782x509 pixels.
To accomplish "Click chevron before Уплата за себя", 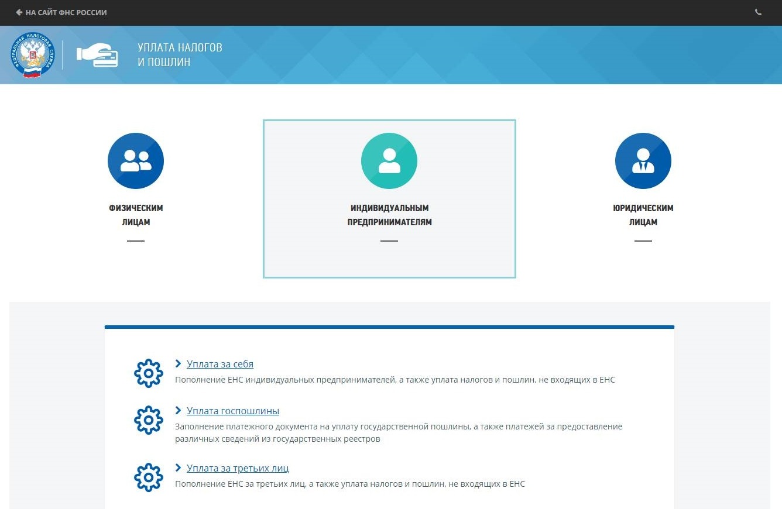I will tap(179, 364).
